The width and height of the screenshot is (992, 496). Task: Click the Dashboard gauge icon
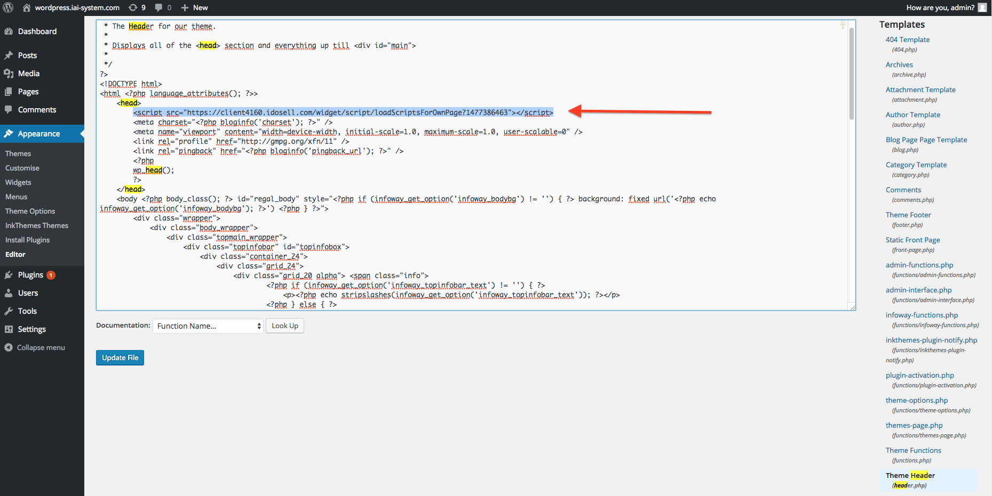point(9,31)
